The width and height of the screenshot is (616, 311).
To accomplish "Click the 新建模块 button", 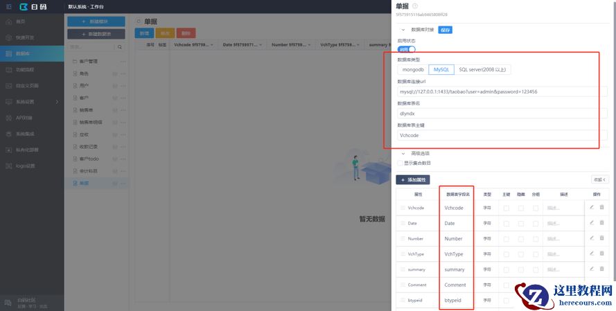I will [x=96, y=21].
